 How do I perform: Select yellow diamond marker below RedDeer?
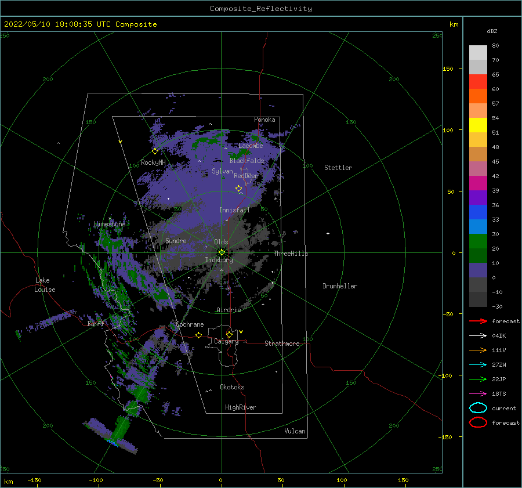tap(239, 189)
